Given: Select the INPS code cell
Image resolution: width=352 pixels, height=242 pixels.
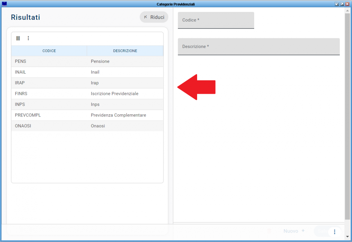Looking at the screenshot, I should [x=49, y=105].
